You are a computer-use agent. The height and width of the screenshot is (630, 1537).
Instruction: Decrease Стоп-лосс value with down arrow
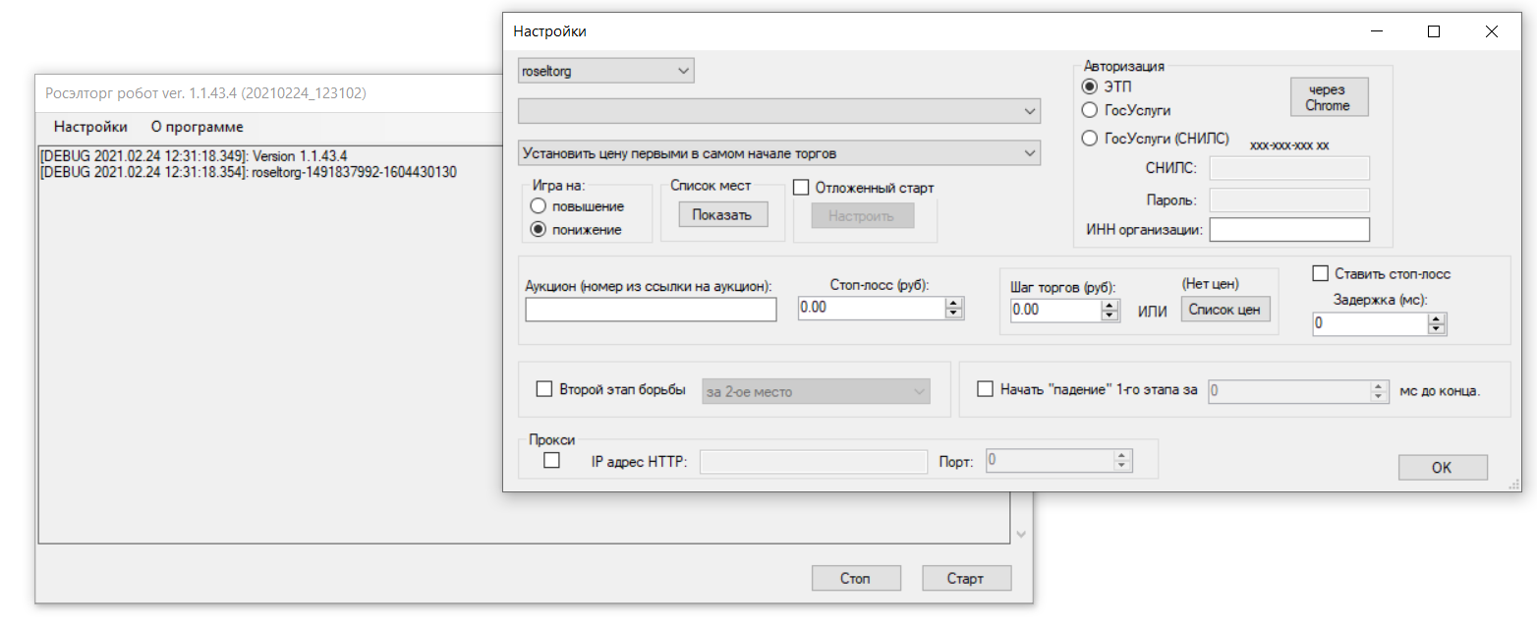coord(953,314)
